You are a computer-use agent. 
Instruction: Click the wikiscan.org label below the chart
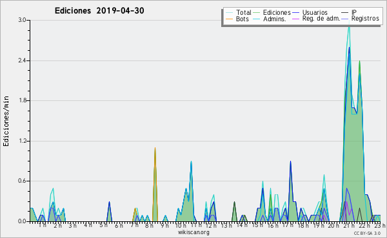tap(193, 232)
